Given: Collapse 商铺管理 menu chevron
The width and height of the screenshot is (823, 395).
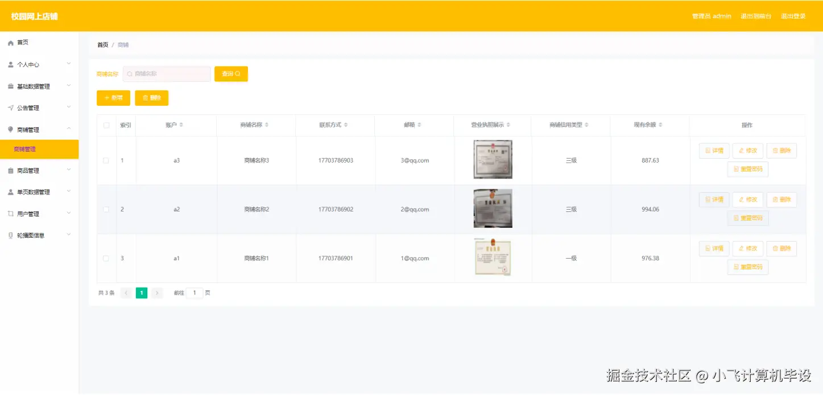Looking at the screenshot, I should pos(69,129).
